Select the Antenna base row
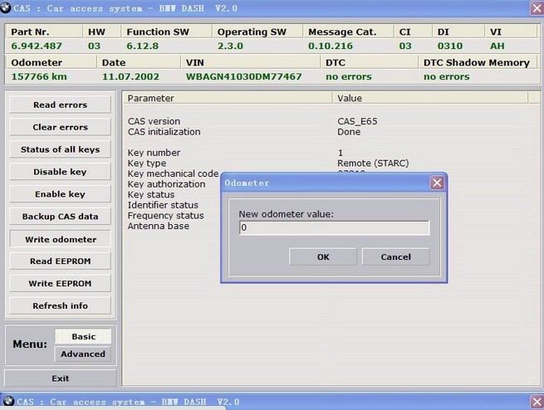 158,226
